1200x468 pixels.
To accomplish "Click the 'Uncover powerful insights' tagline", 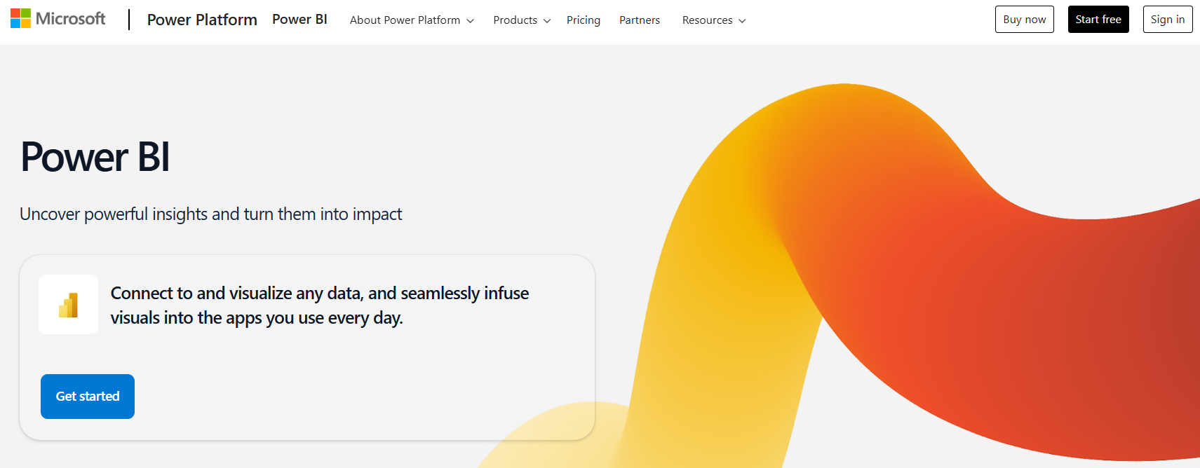I will coord(210,214).
